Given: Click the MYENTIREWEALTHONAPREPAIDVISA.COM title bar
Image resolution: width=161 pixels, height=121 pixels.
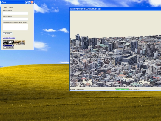Looking at the screenshot, I should [115, 9].
